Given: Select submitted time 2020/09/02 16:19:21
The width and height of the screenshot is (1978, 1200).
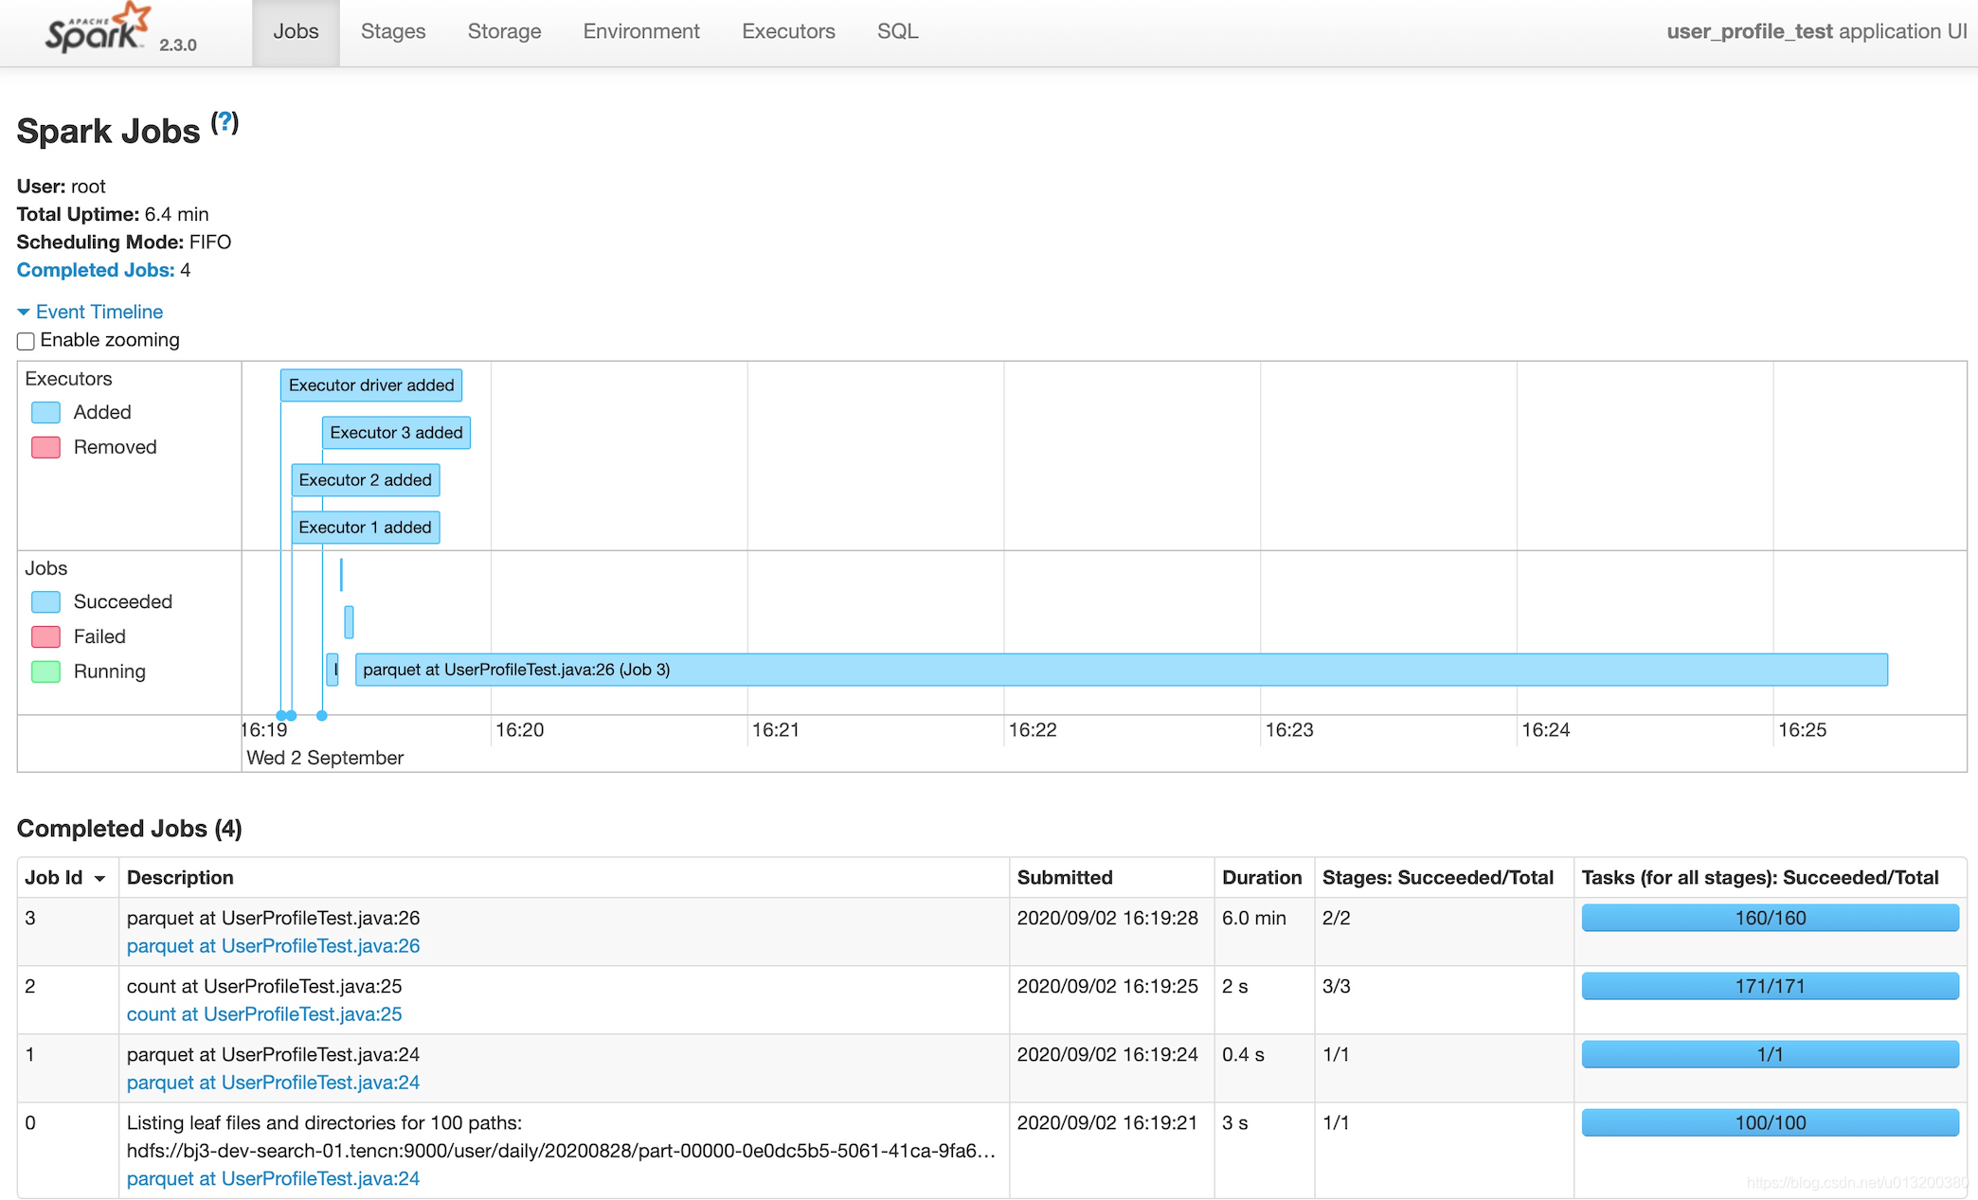Looking at the screenshot, I should coord(1107,1122).
